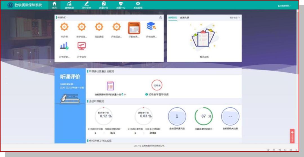Launch the 评教历史 shortcut icon

pos(117,27)
